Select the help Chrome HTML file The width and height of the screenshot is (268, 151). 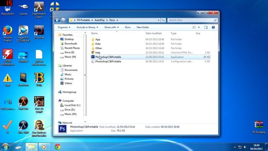pos(150,52)
